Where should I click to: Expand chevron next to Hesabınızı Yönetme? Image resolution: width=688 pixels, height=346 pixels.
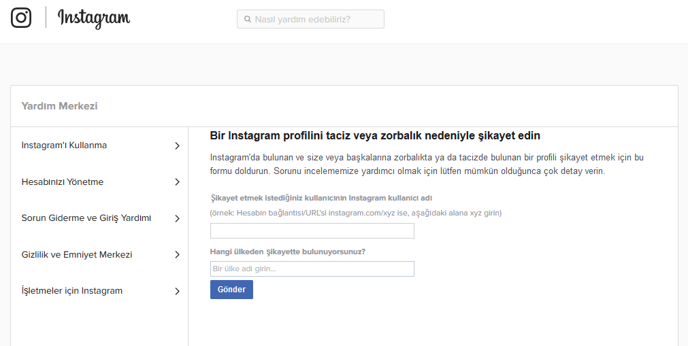pyautogui.click(x=177, y=182)
